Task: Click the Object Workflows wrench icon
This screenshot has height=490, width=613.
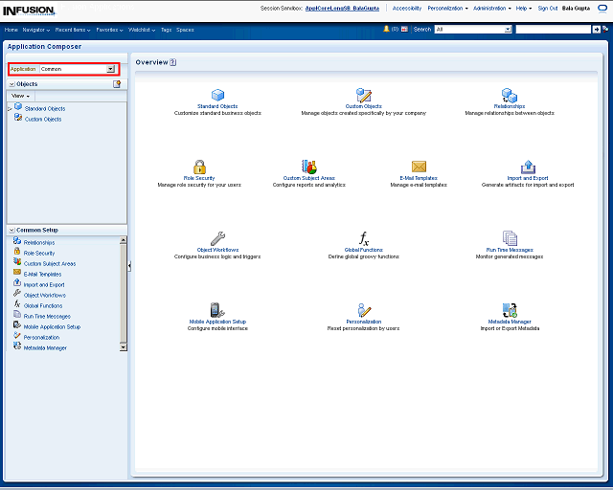Action: 217,238
